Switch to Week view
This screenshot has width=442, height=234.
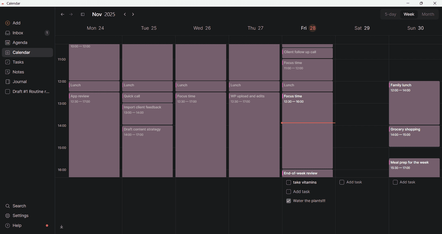(409, 14)
